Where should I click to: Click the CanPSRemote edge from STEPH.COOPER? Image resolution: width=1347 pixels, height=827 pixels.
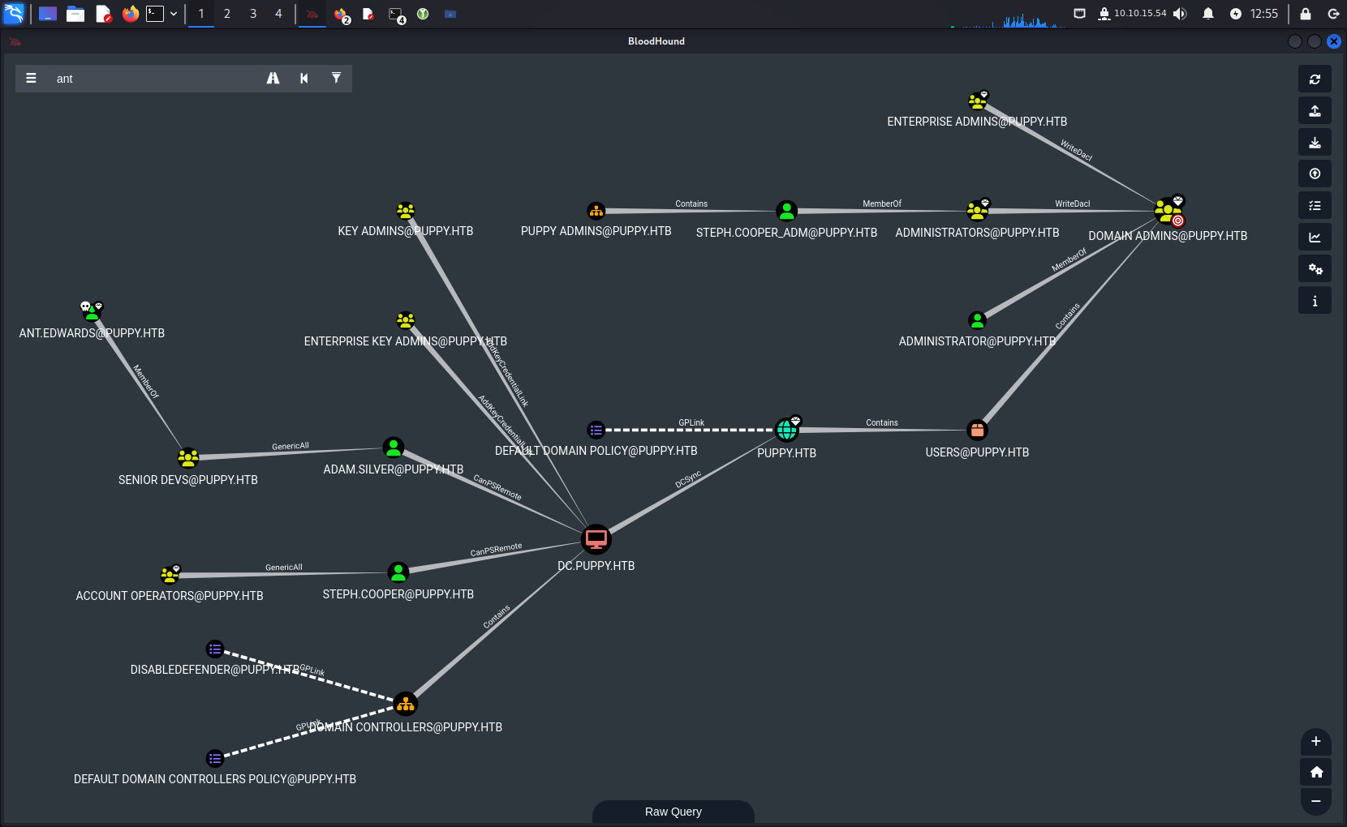point(496,551)
